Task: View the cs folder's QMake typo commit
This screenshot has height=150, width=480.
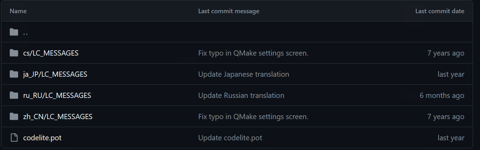Action: [x=253, y=53]
